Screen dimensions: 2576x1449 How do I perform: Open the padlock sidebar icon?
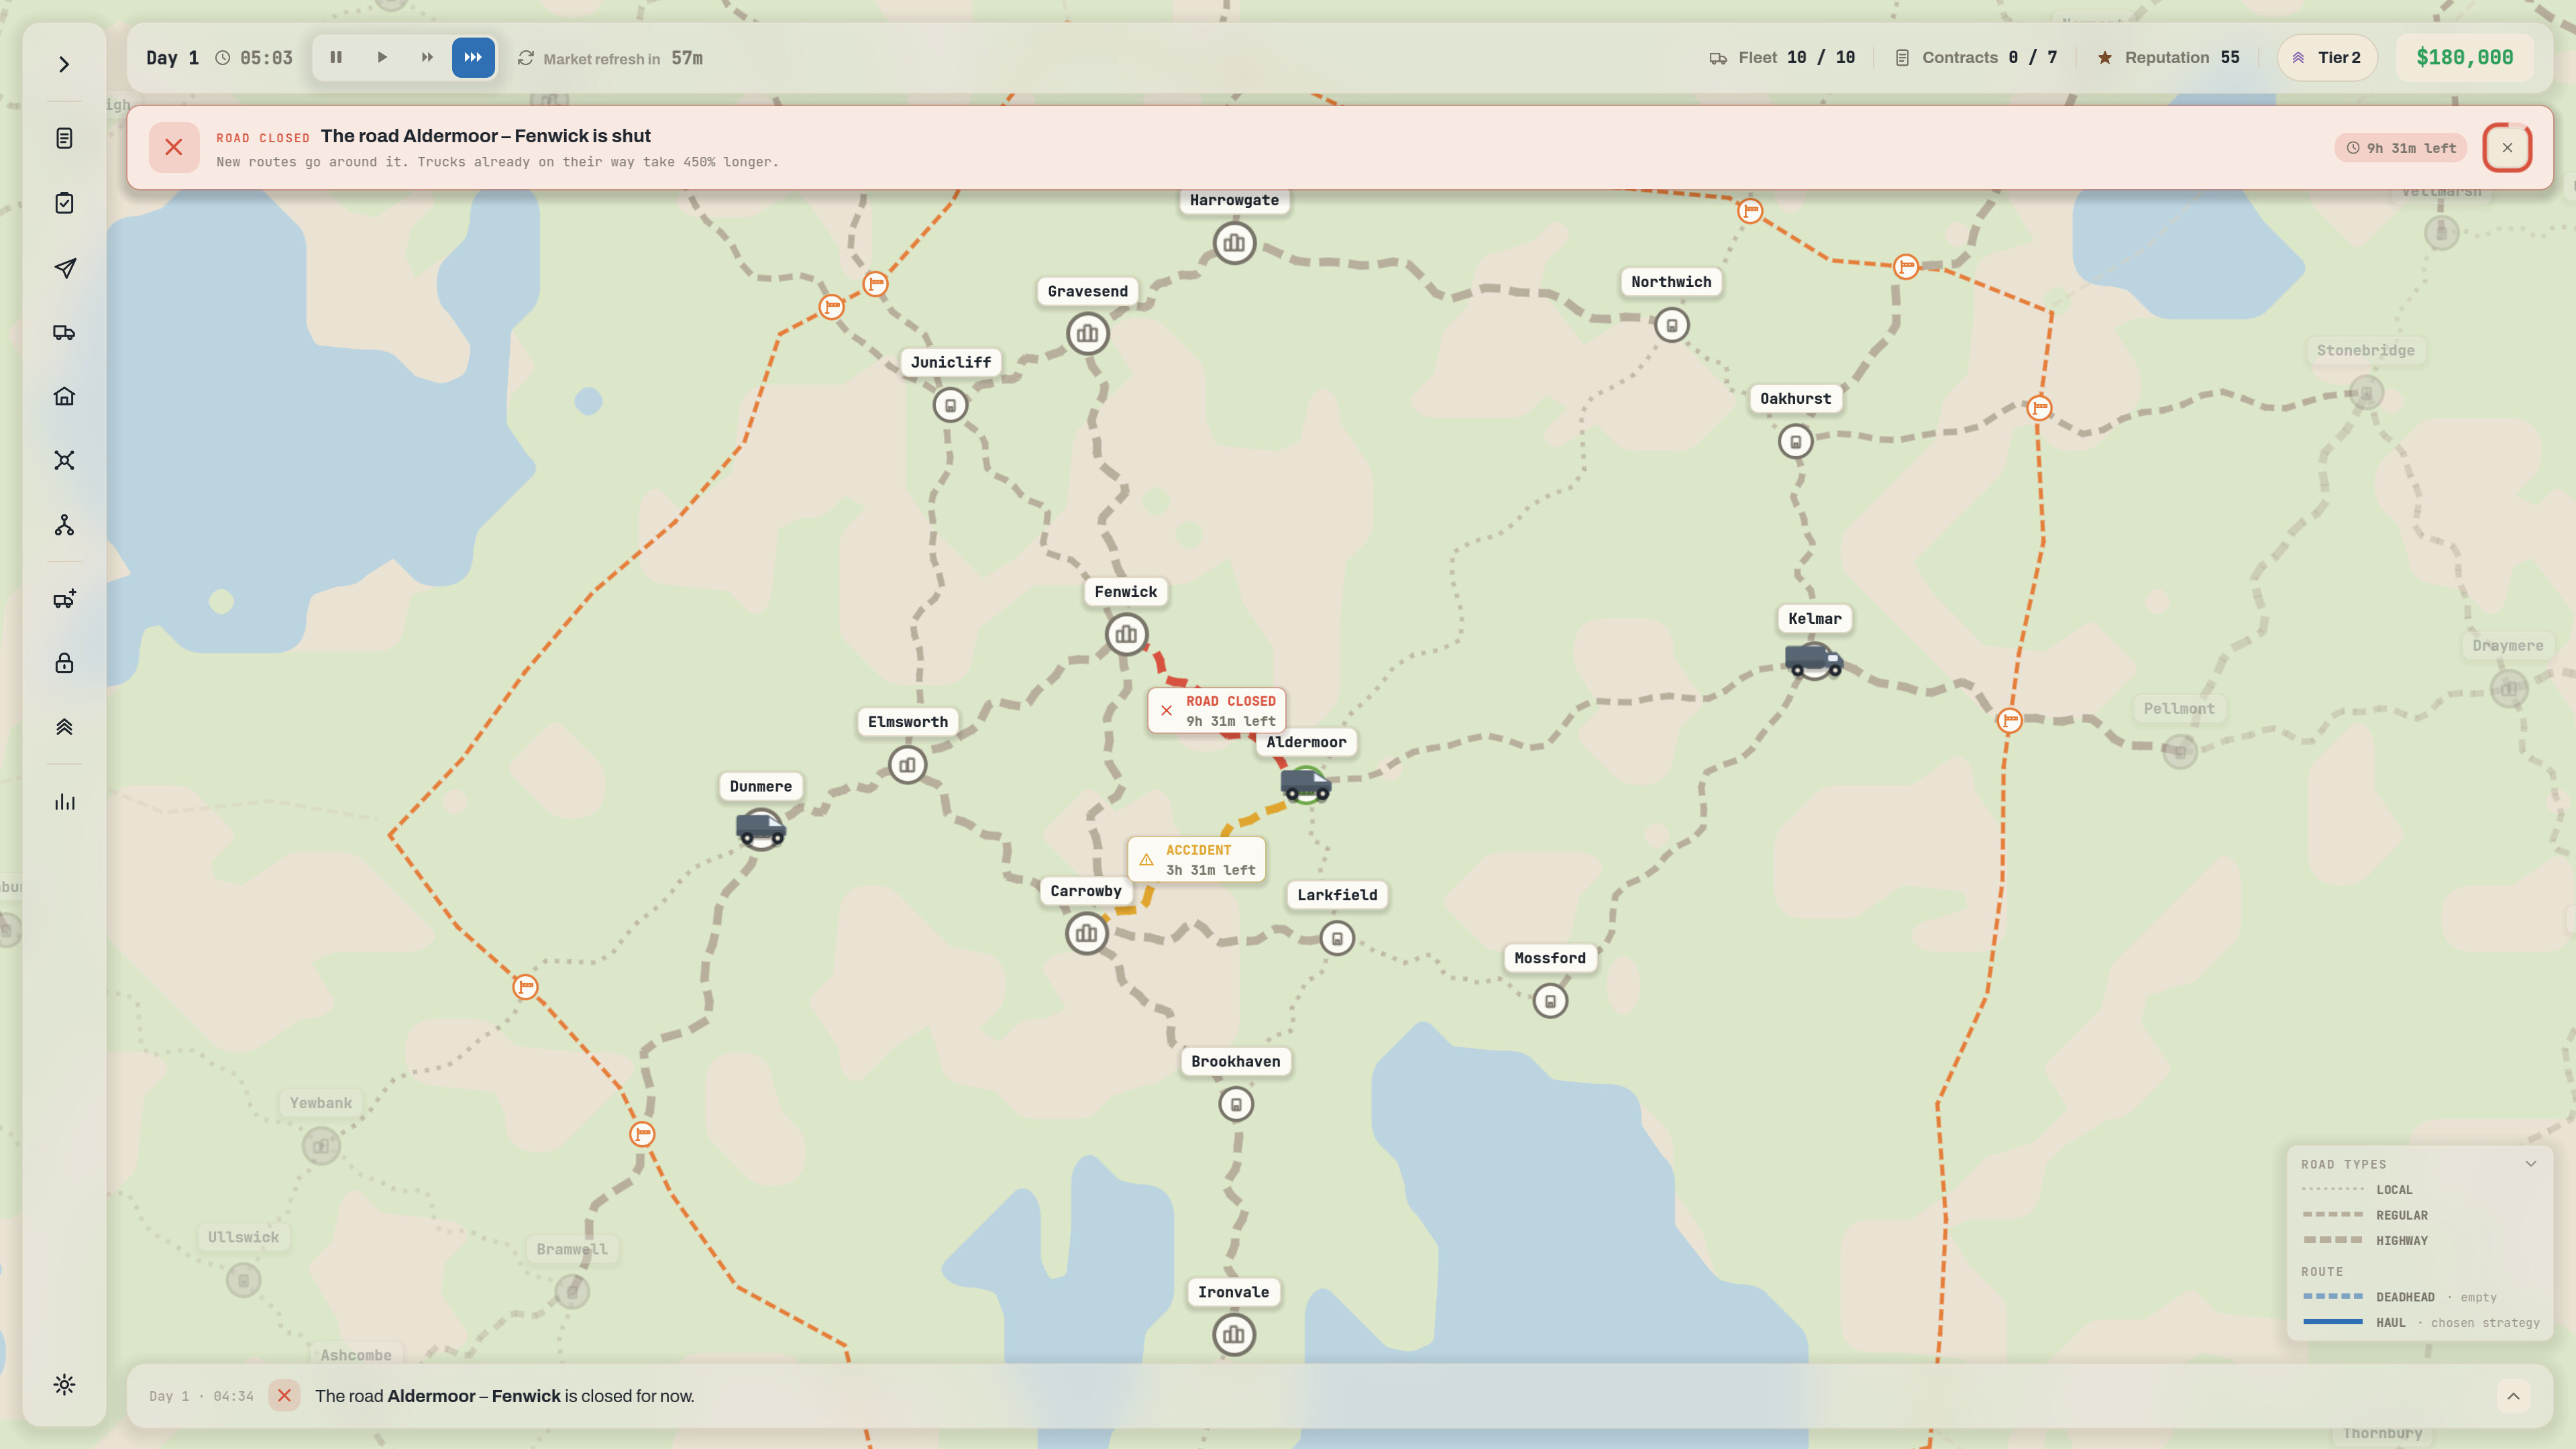[64, 663]
